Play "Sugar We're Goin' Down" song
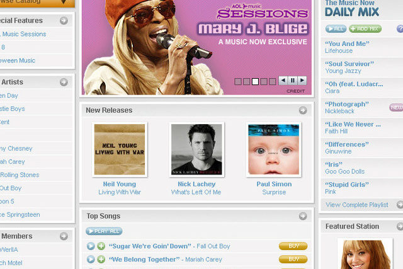Viewport: 403px width, 269px height. 91,246
